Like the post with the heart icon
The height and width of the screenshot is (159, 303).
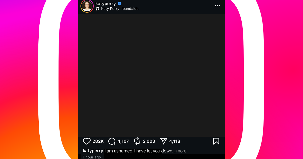pos(87,141)
